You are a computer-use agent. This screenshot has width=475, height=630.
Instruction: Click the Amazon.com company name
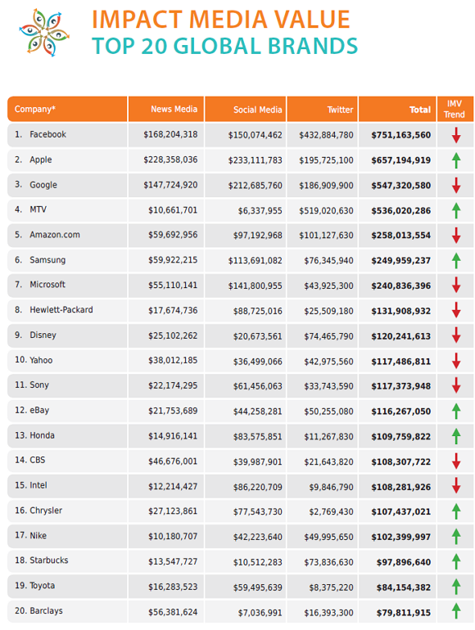[55, 235]
